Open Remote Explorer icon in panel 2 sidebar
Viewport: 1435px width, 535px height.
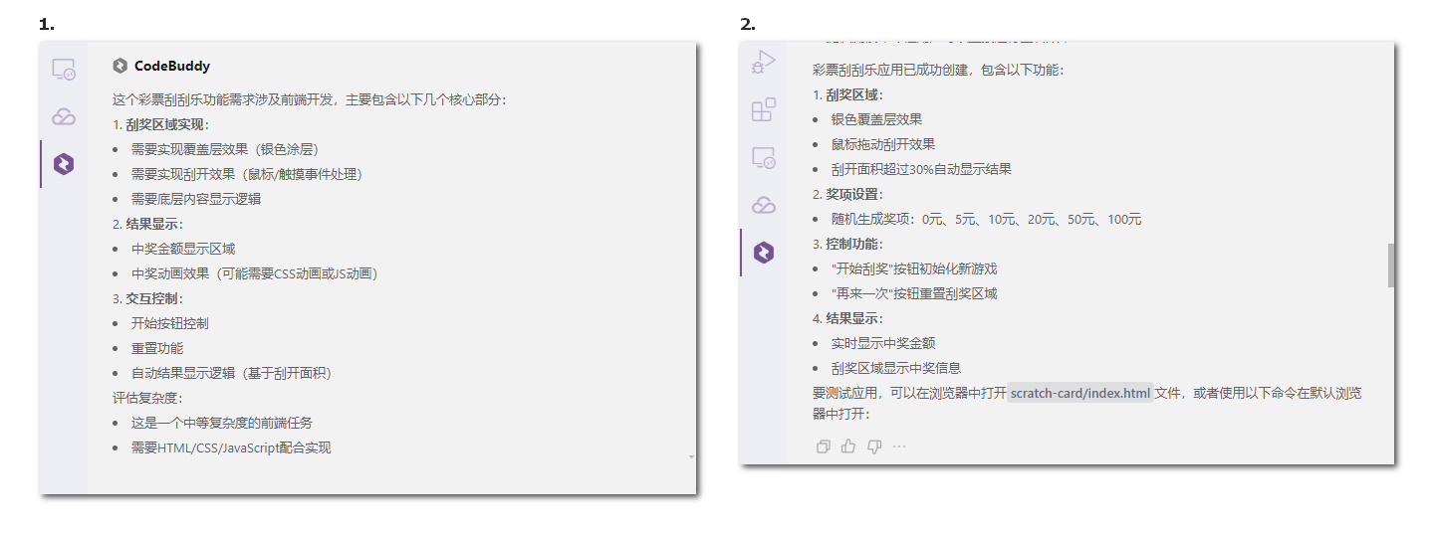[x=764, y=157]
